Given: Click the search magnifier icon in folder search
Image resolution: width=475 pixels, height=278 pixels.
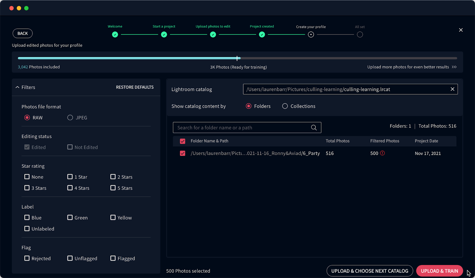Looking at the screenshot, I should click(313, 128).
